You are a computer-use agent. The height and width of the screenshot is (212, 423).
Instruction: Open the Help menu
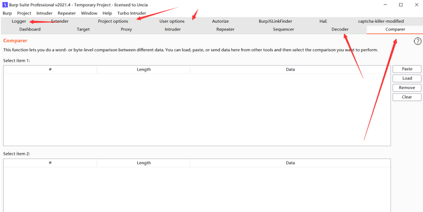coord(107,13)
